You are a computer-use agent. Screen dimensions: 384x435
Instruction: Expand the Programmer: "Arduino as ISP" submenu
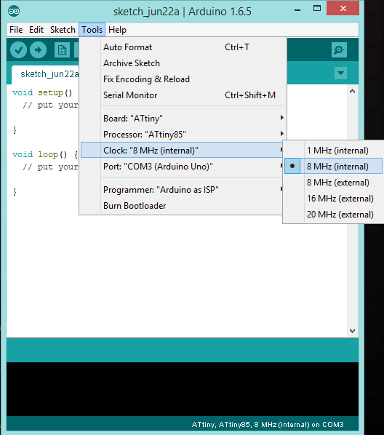[x=182, y=189]
